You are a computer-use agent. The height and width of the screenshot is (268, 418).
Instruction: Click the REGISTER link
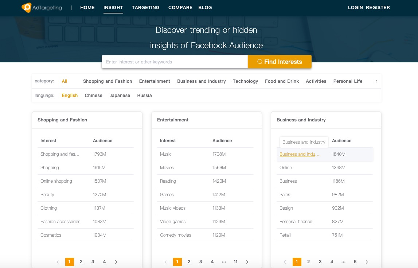click(378, 7)
